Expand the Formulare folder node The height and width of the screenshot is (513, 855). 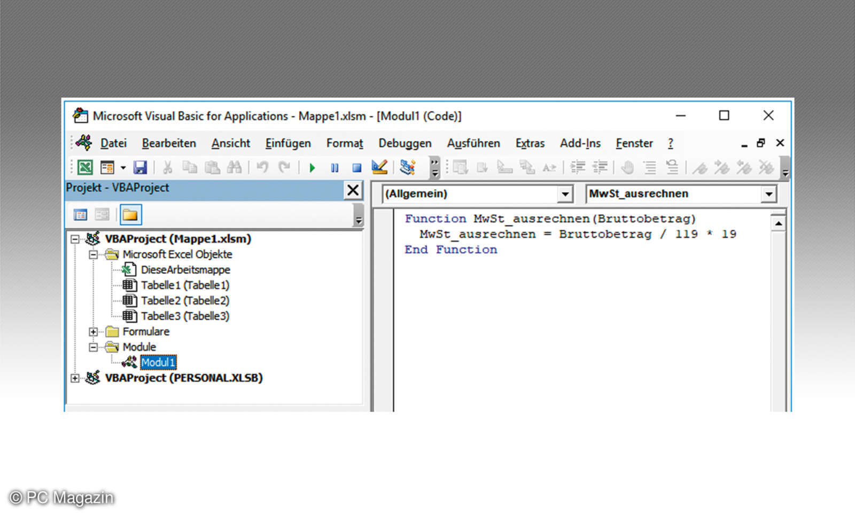(94, 332)
